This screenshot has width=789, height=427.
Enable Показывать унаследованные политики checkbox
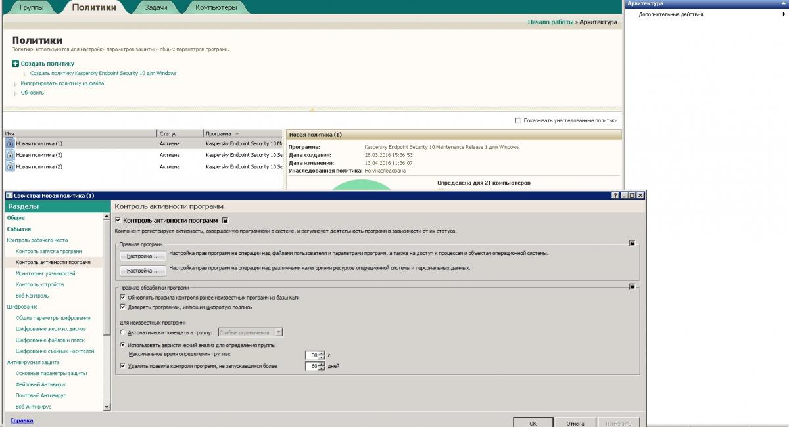[518, 120]
